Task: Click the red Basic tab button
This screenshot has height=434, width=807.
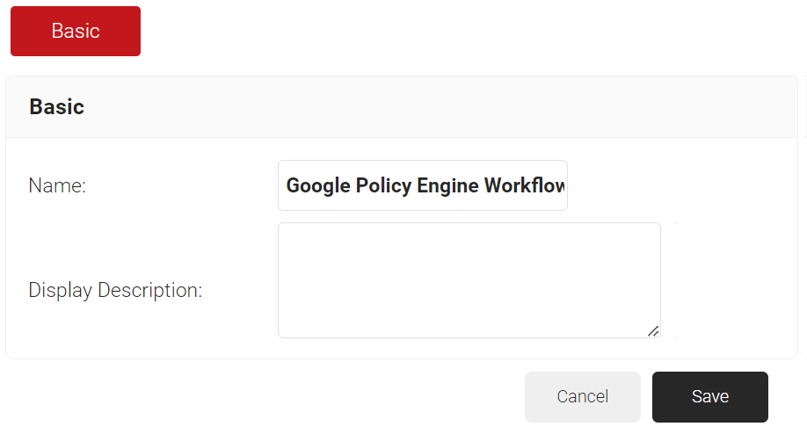Action: pyautogui.click(x=76, y=32)
